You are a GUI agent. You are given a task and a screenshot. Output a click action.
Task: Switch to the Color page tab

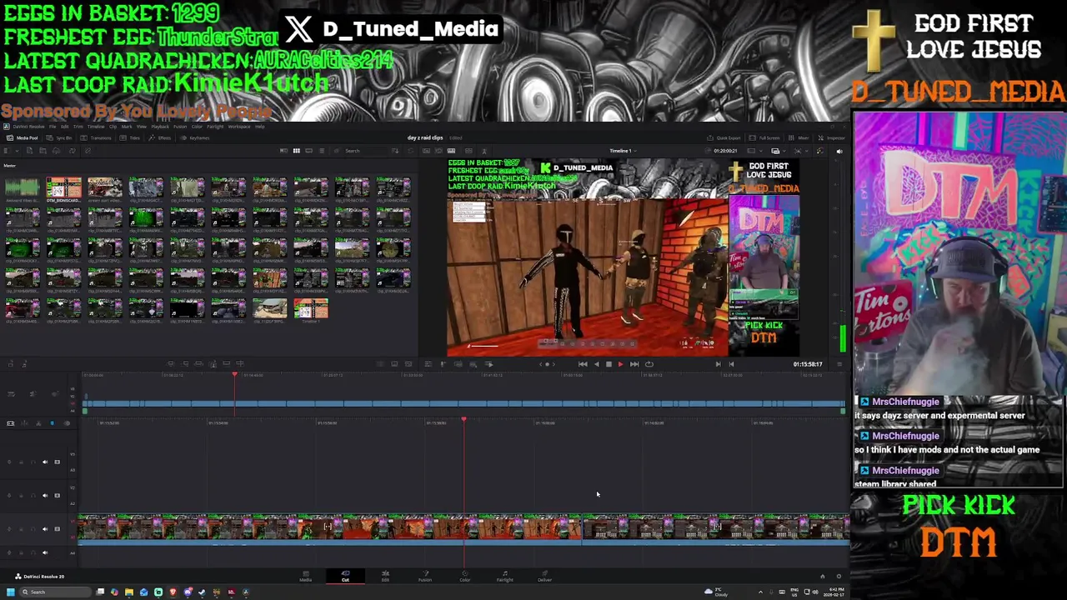[x=465, y=576]
